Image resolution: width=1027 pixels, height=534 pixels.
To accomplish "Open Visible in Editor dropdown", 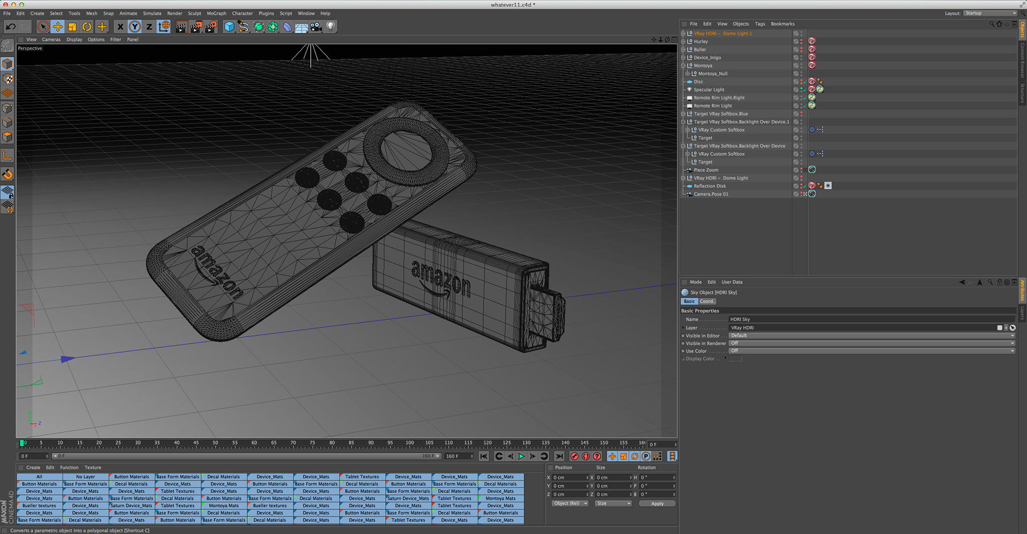I will 872,335.
